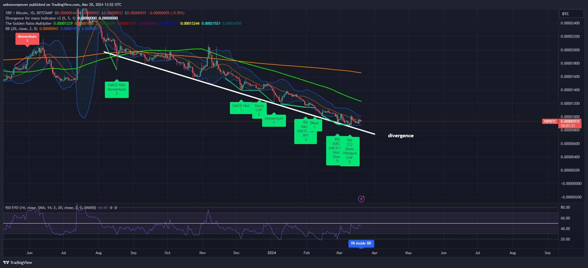Select the RSI CCI Diosc VWMacd CMF label
The width and height of the screenshot is (588, 268).
[x=350, y=151]
